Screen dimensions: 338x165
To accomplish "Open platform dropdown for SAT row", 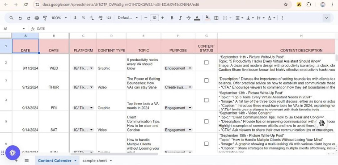I will coord(83,130).
